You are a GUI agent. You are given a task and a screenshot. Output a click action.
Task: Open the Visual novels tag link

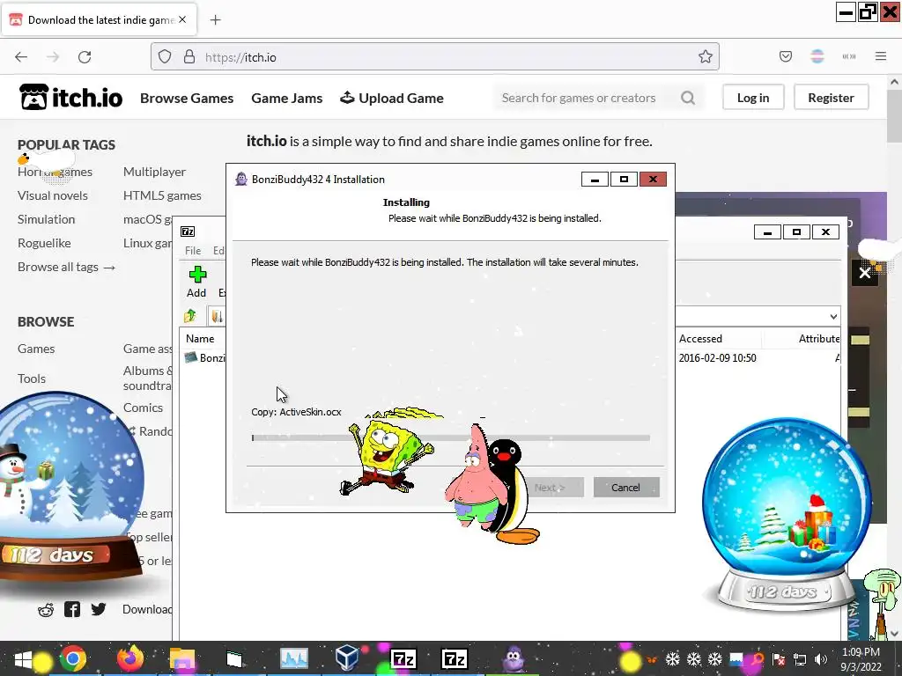point(52,195)
